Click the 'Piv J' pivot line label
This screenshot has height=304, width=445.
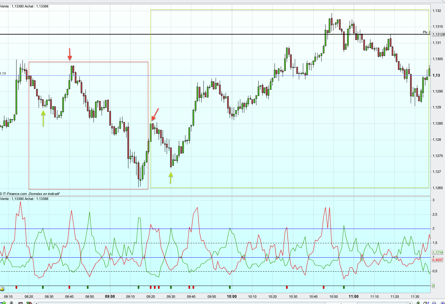point(426,32)
